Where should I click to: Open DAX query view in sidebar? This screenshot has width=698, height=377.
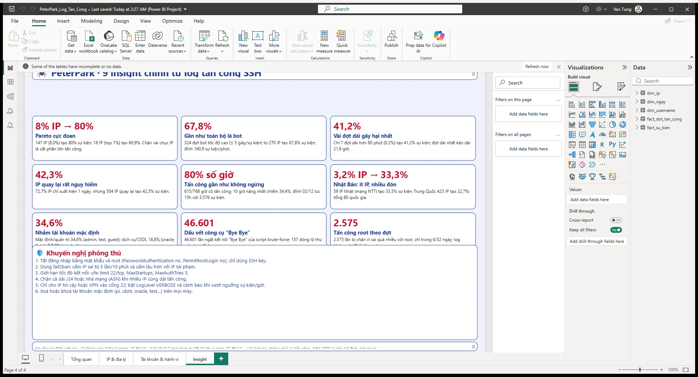coord(10,111)
